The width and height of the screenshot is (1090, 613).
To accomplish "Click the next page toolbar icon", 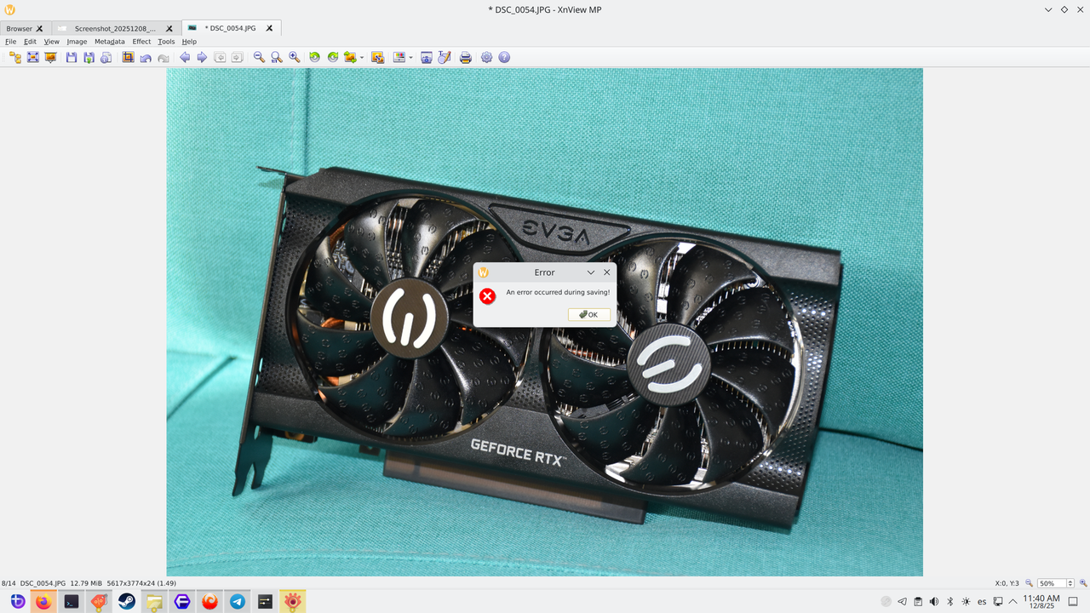I will [x=237, y=57].
